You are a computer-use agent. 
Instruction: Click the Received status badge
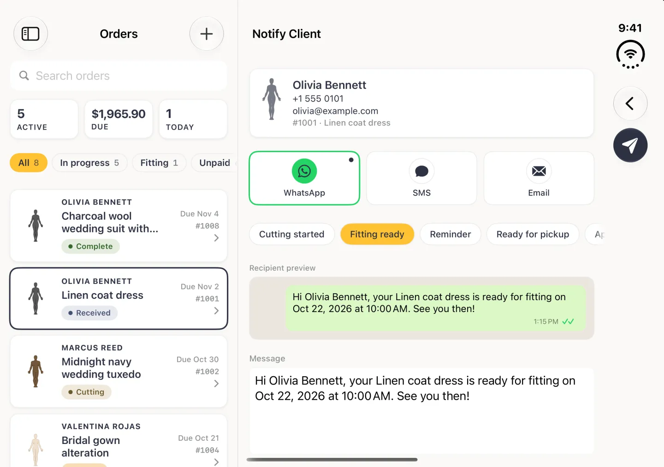pyautogui.click(x=89, y=313)
